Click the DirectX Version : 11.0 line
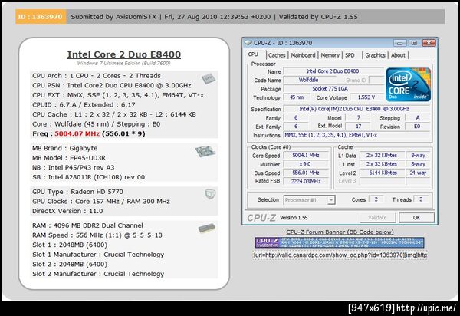The width and height of the screenshot is (460, 316). pyautogui.click(x=67, y=211)
